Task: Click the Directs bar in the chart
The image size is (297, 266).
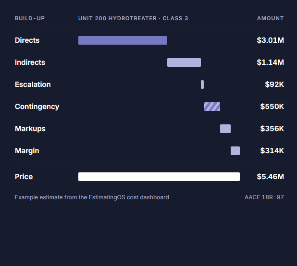Action: tap(123, 40)
